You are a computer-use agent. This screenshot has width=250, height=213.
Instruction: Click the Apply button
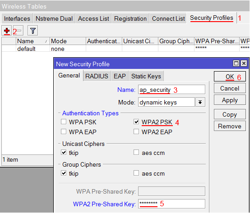pyautogui.click(x=230, y=100)
